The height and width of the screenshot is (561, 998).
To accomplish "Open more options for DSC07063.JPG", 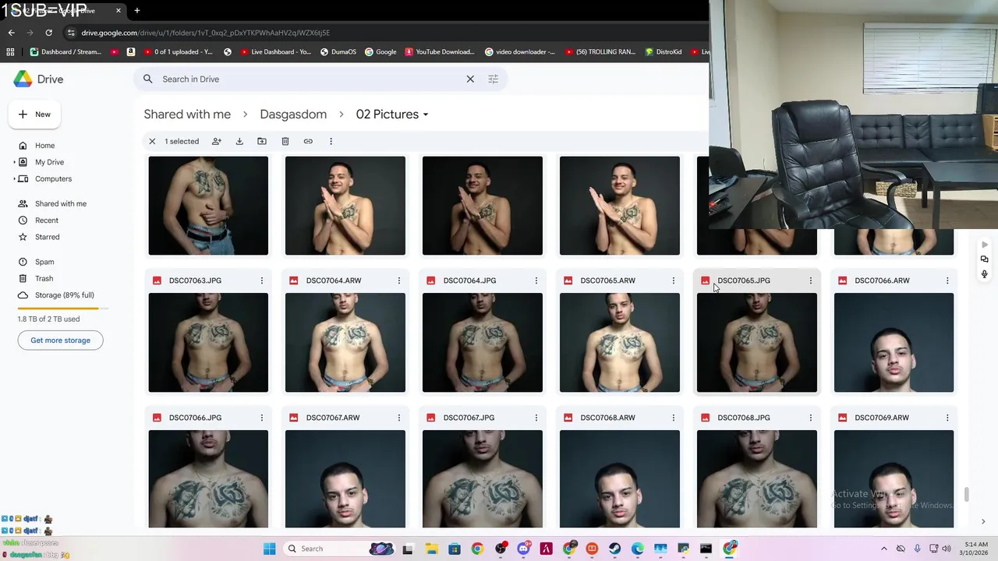I will 262,280.
